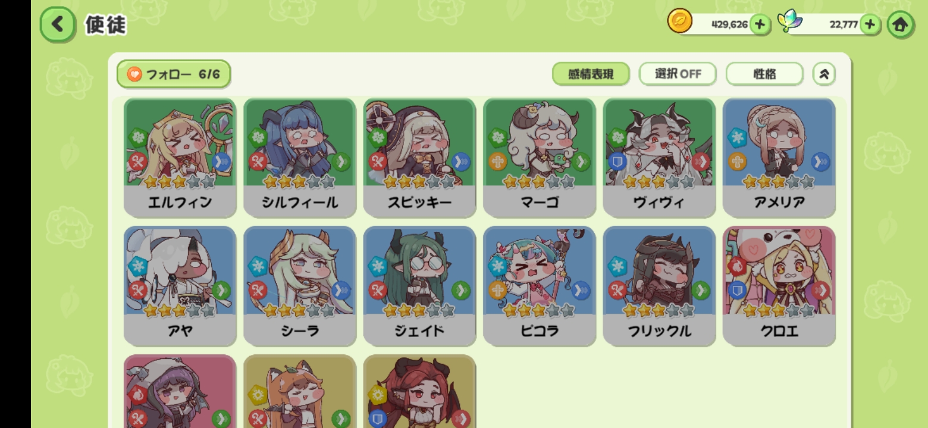Add gold coins with plus button

760,24
